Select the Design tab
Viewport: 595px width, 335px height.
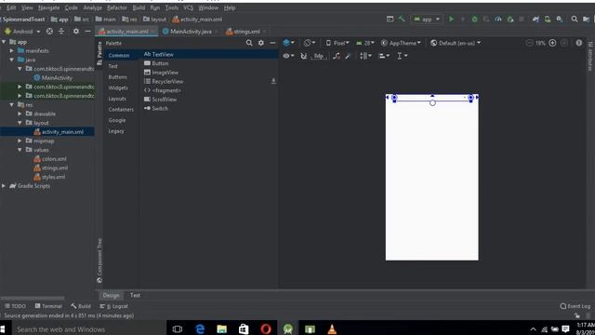click(111, 295)
